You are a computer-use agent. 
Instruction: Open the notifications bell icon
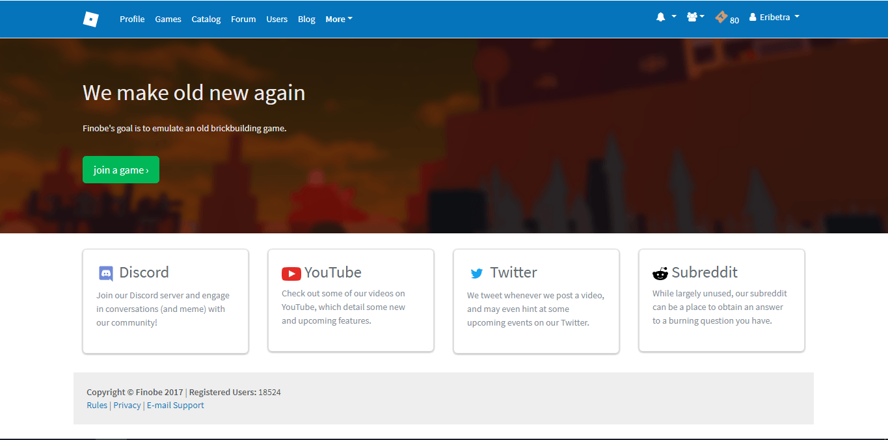[x=660, y=18]
